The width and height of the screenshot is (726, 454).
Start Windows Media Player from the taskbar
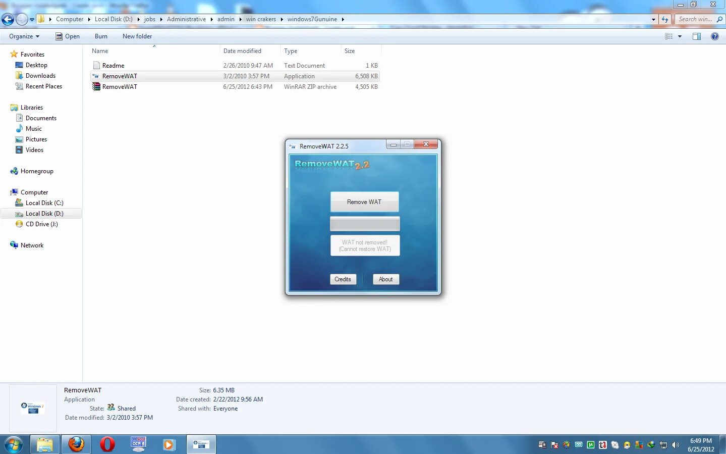tap(169, 444)
